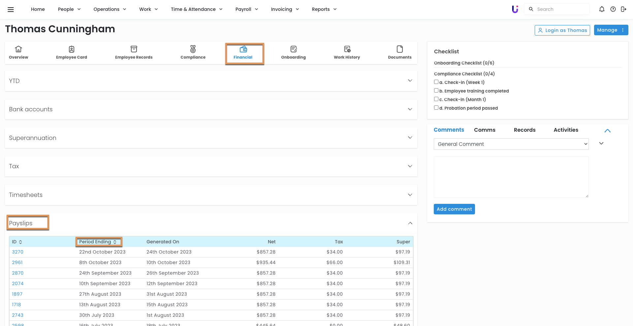This screenshot has width=633, height=326.
Task: Open the General Comment dropdown
Action: 511,144
